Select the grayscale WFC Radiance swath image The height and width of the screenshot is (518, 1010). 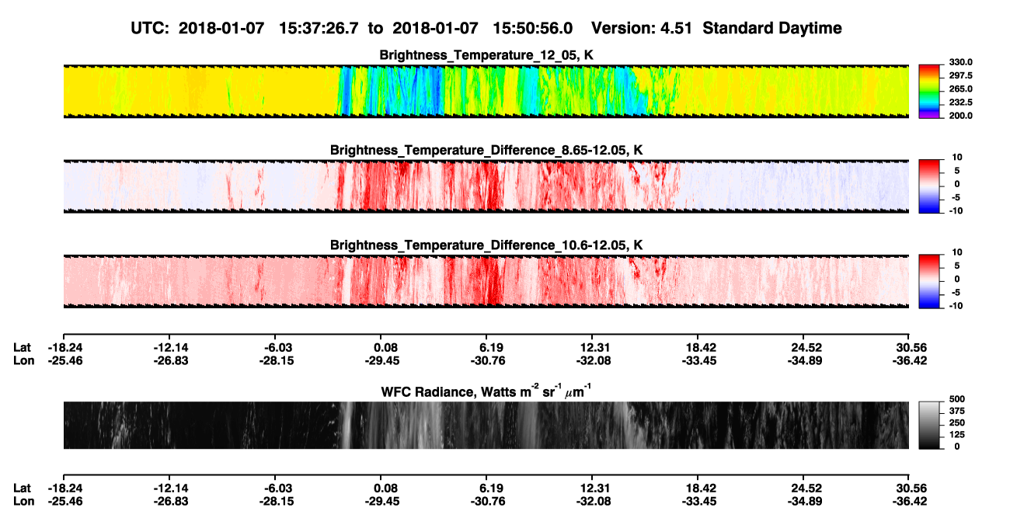486,426
